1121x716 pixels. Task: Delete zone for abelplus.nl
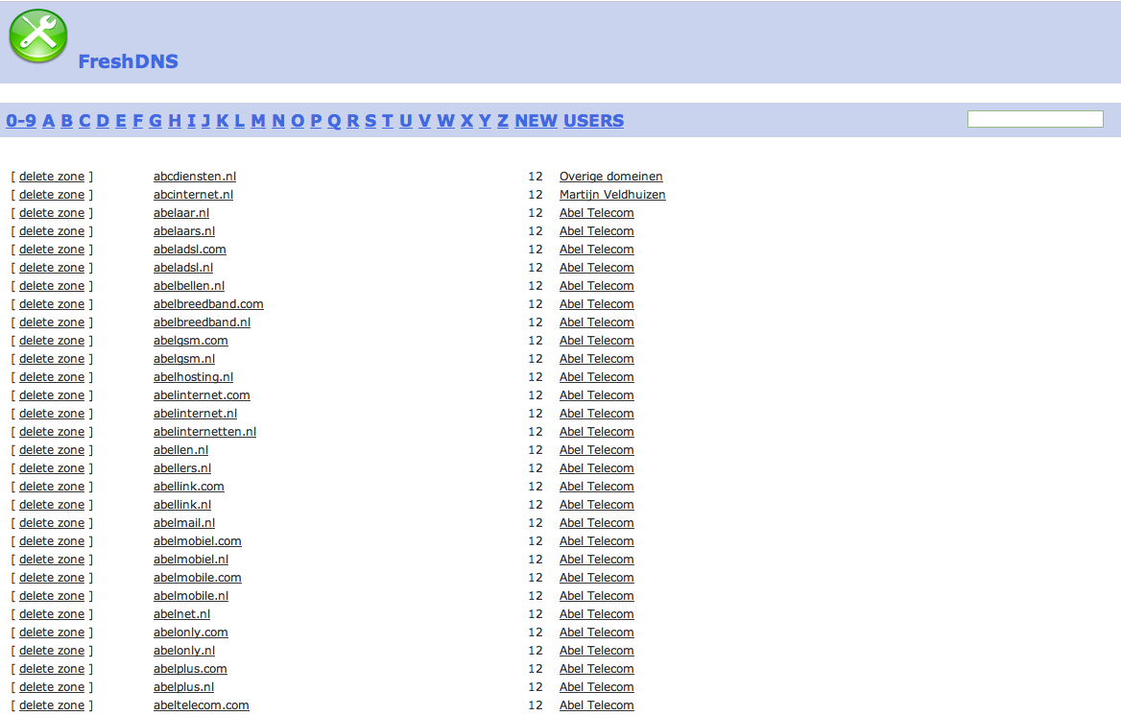52,687
